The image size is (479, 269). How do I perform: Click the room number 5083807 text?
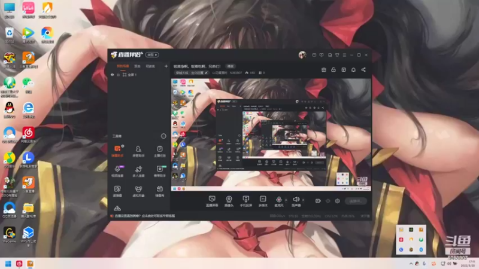click(235, 73)
